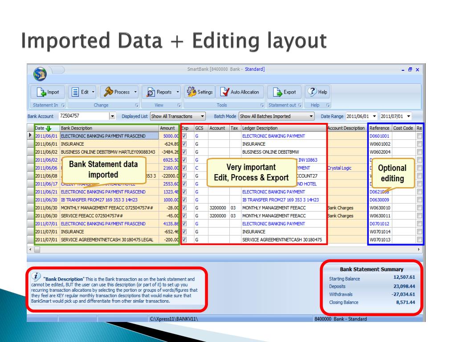This screenshot has width=456, height=342.
Task: Click the GCS column header
Action: point(201,128)
